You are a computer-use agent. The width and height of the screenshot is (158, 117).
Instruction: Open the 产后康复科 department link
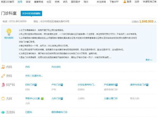[110, 85]
